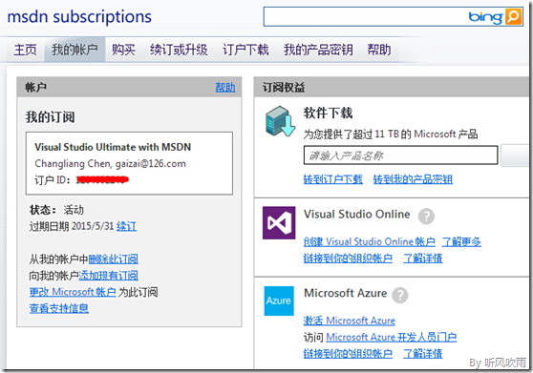Click the Visual Studio Online purple logo
Viewport: 533px width, 373px height.
[x=279, y=222]
